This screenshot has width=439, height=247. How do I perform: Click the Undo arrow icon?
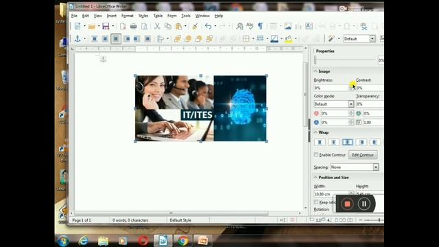point(208,26)
